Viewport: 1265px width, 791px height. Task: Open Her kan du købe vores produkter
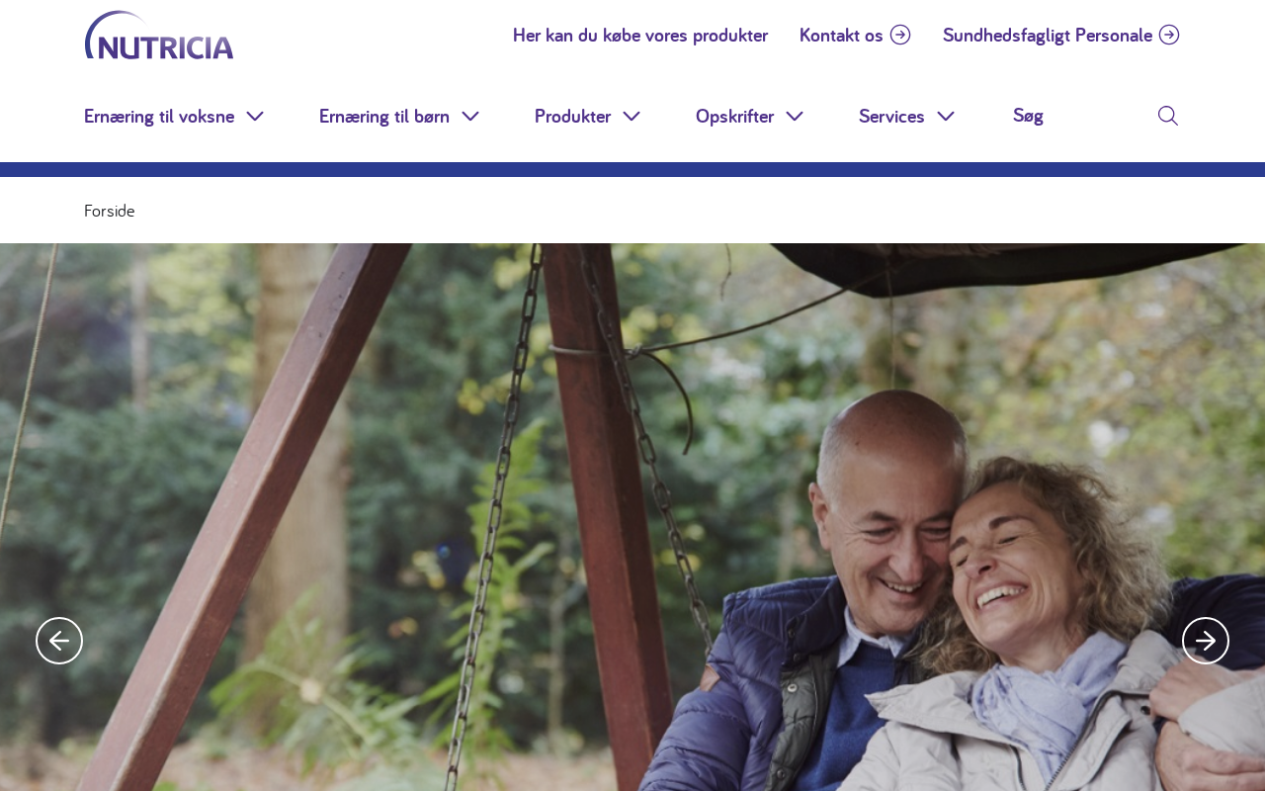click(x=640, y=35)
